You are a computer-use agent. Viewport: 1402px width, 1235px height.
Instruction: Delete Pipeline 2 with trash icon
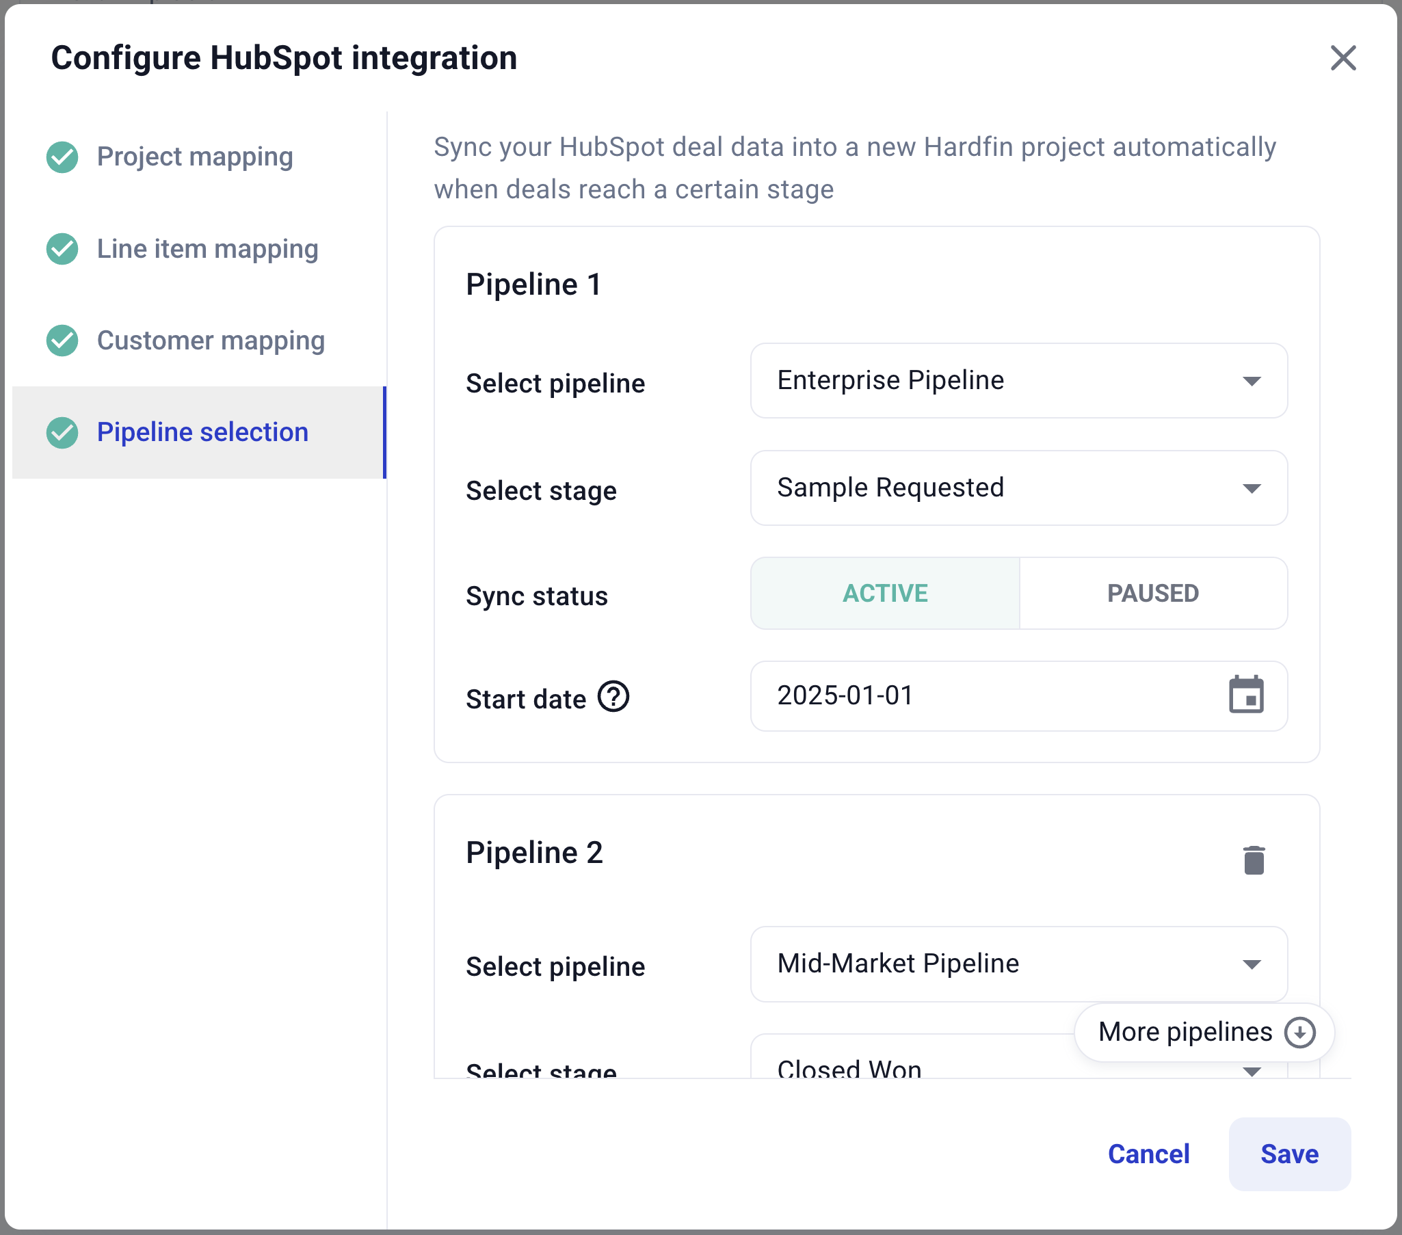pos(1253,860)
